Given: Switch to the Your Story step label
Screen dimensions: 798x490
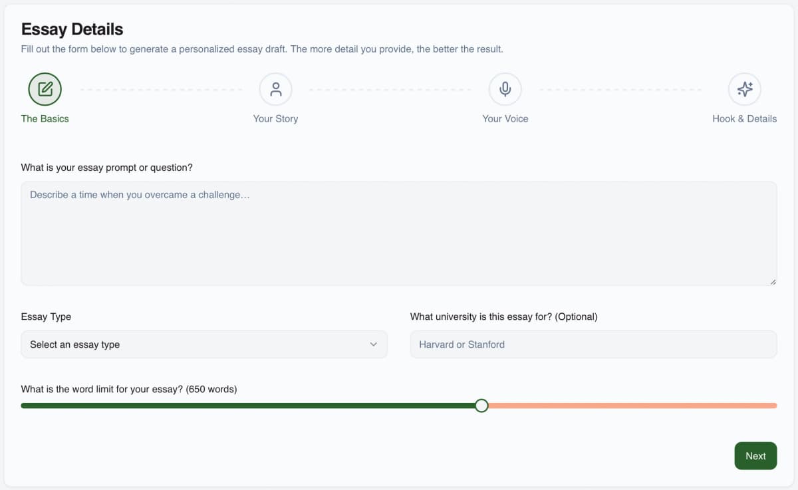Looking at the screenshot, I should [276, 118].
